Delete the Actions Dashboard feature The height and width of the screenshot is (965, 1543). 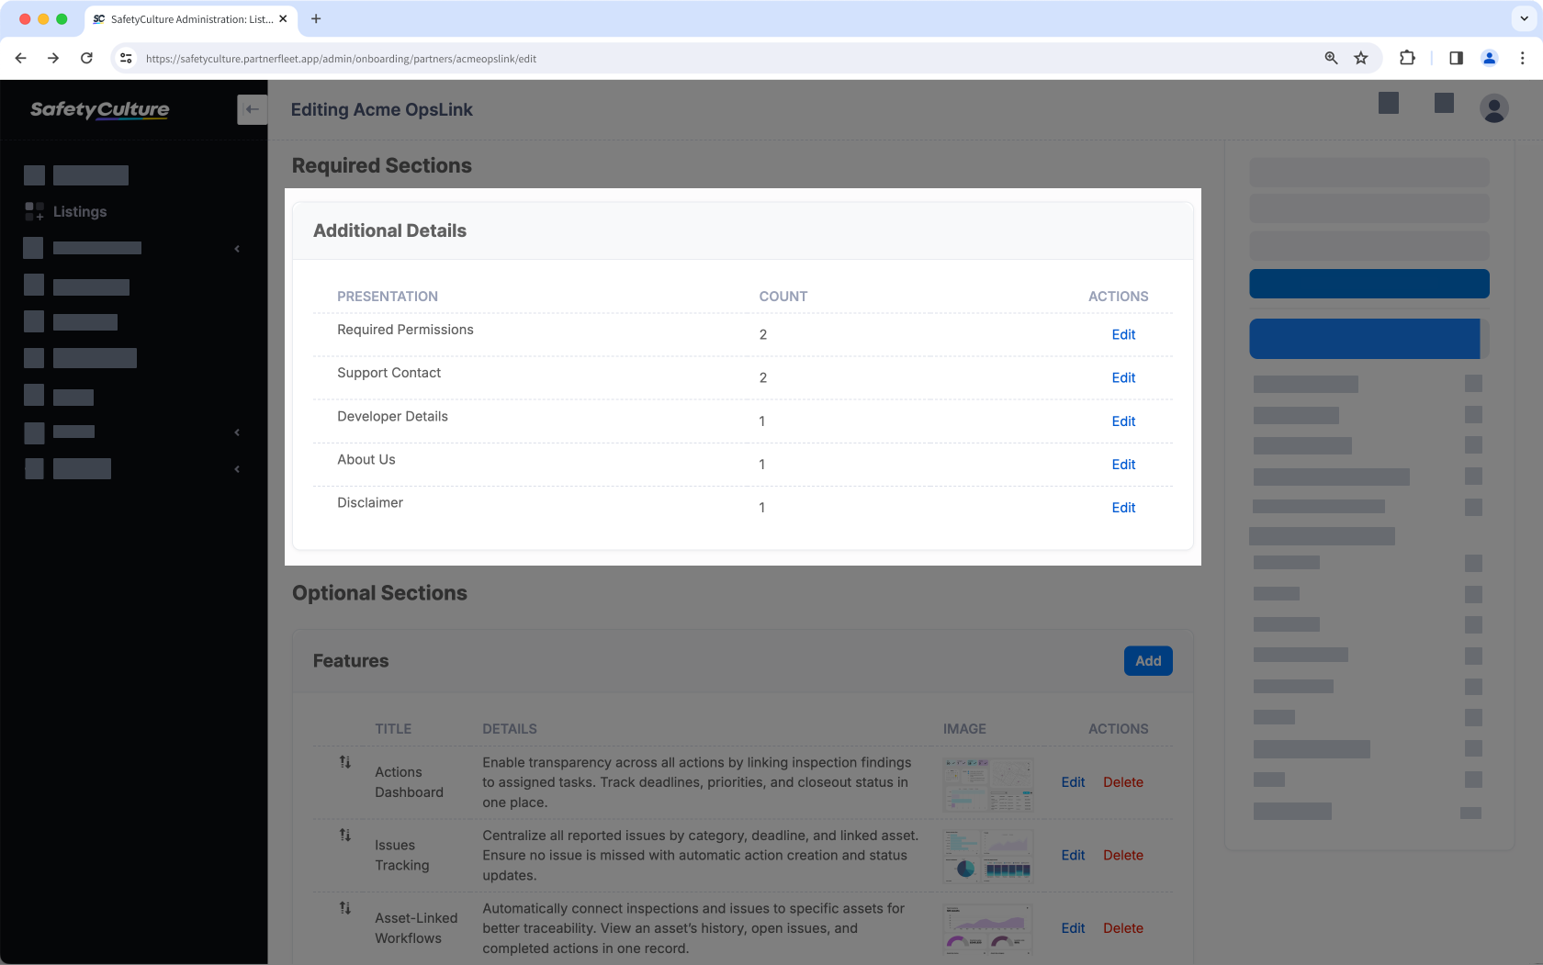click(1123, 782)
